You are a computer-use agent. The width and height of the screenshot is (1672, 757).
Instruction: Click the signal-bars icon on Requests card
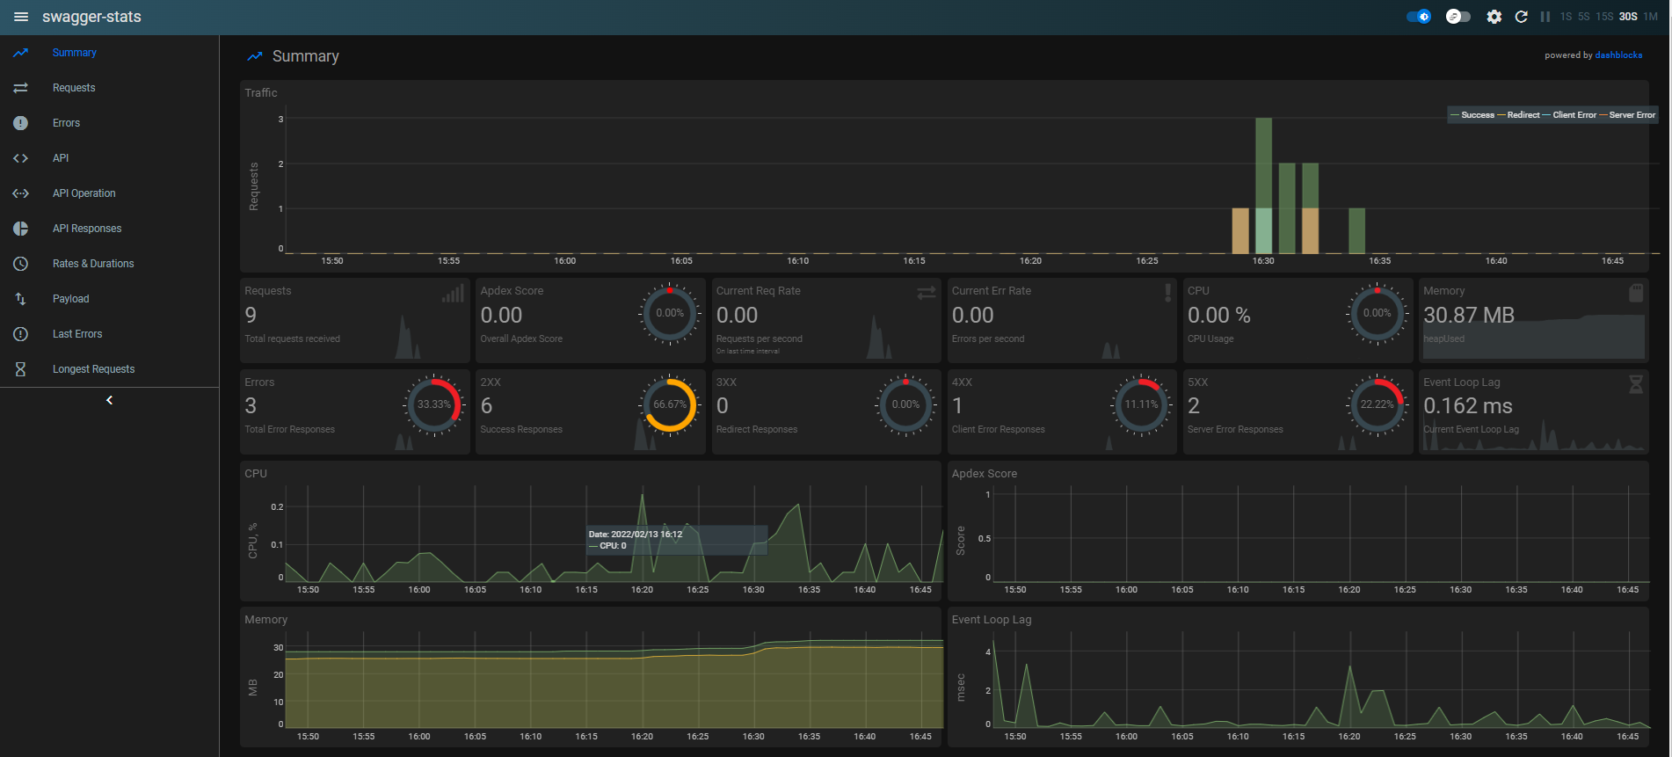pyautogui.click(x=453, y=294)
